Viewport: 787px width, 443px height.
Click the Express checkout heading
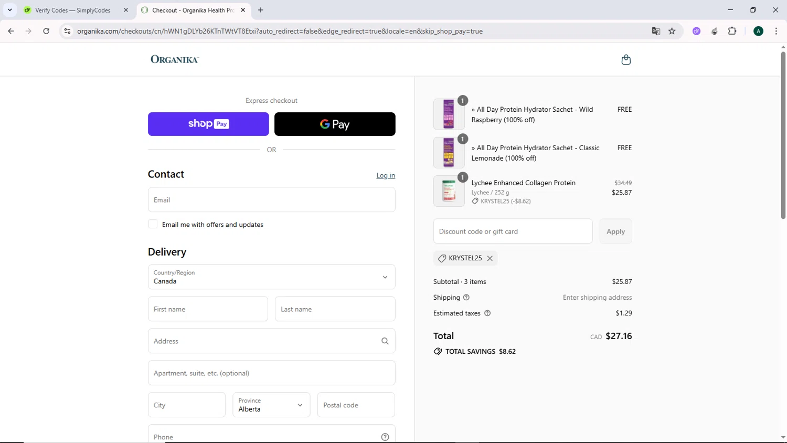pos(271,101)
